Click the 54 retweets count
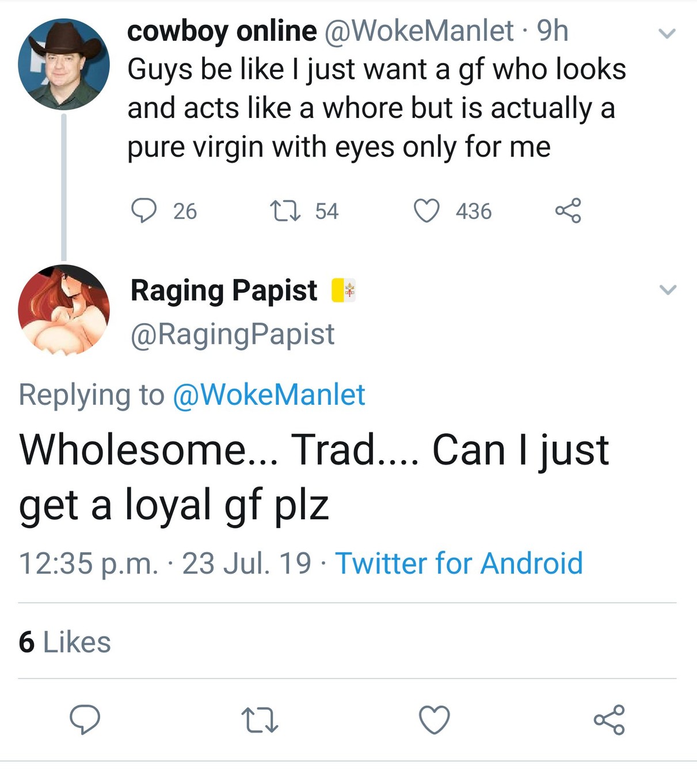 coord(326,211)
